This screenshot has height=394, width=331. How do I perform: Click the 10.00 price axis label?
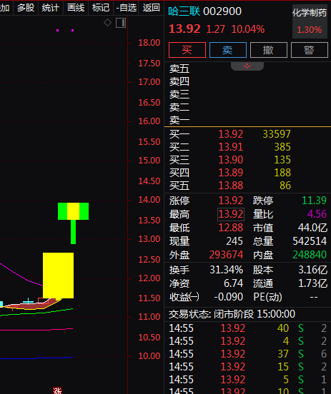click(149, 356)
